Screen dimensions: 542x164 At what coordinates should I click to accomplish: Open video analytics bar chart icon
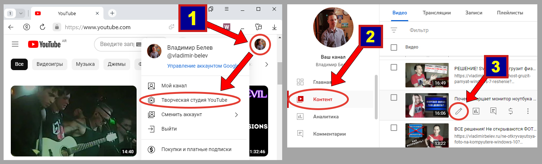(x=476, y=111)
